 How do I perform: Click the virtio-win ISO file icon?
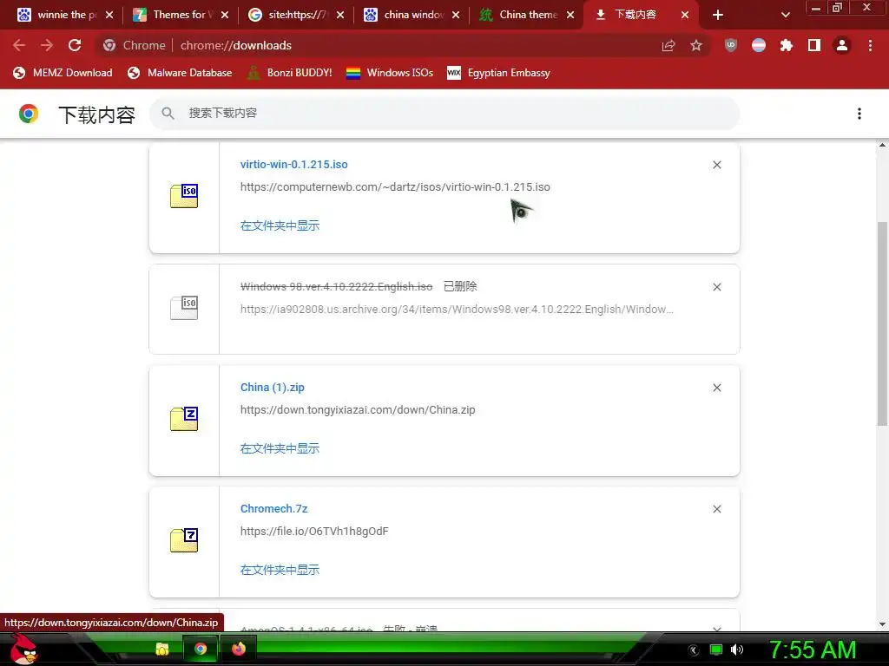click(184, 196)
